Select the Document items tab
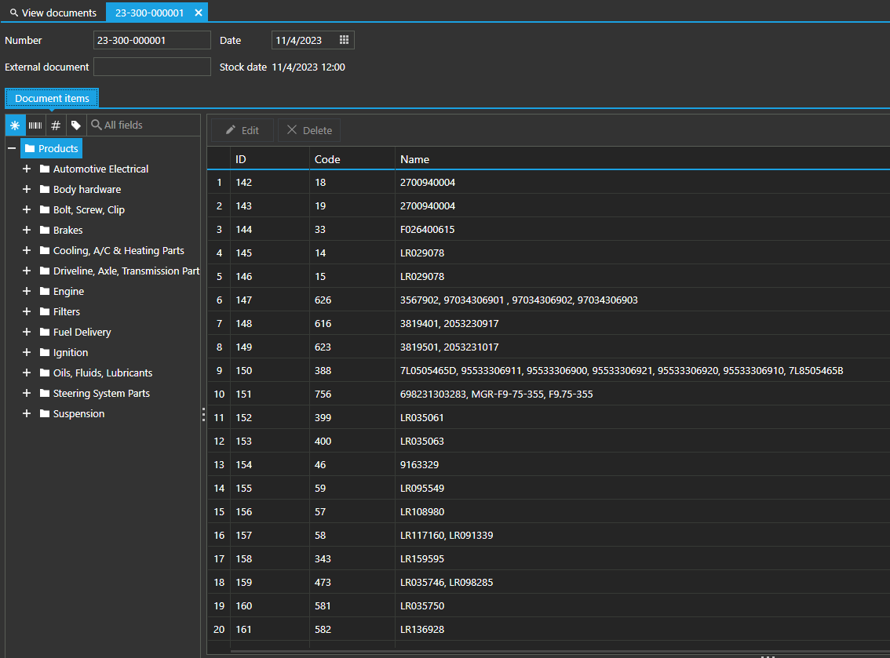Viewport: 890px width, 658px height. coord(52,99)
